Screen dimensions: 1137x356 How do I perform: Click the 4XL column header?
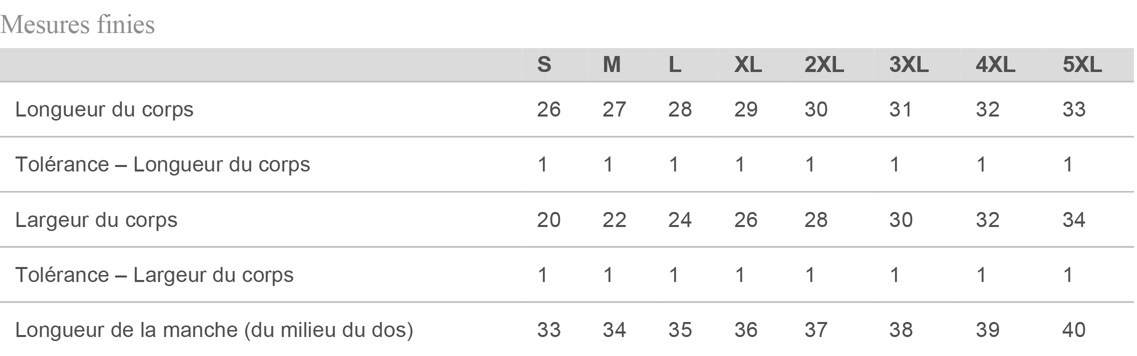point(996,64)
